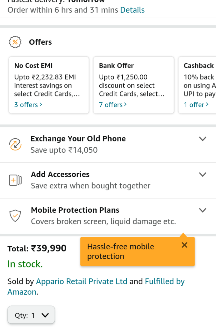Tap the Exchange Your Old Phone icon

click(x=15, y=144)
